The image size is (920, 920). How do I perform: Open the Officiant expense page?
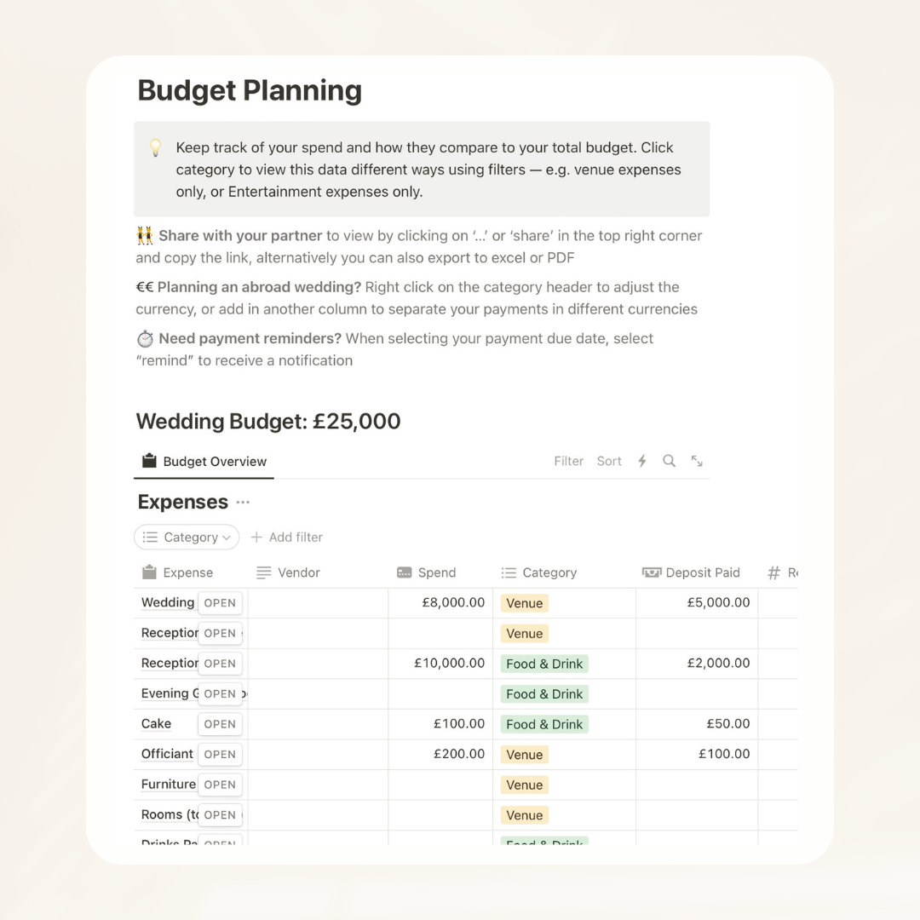[x=220, y=754]
